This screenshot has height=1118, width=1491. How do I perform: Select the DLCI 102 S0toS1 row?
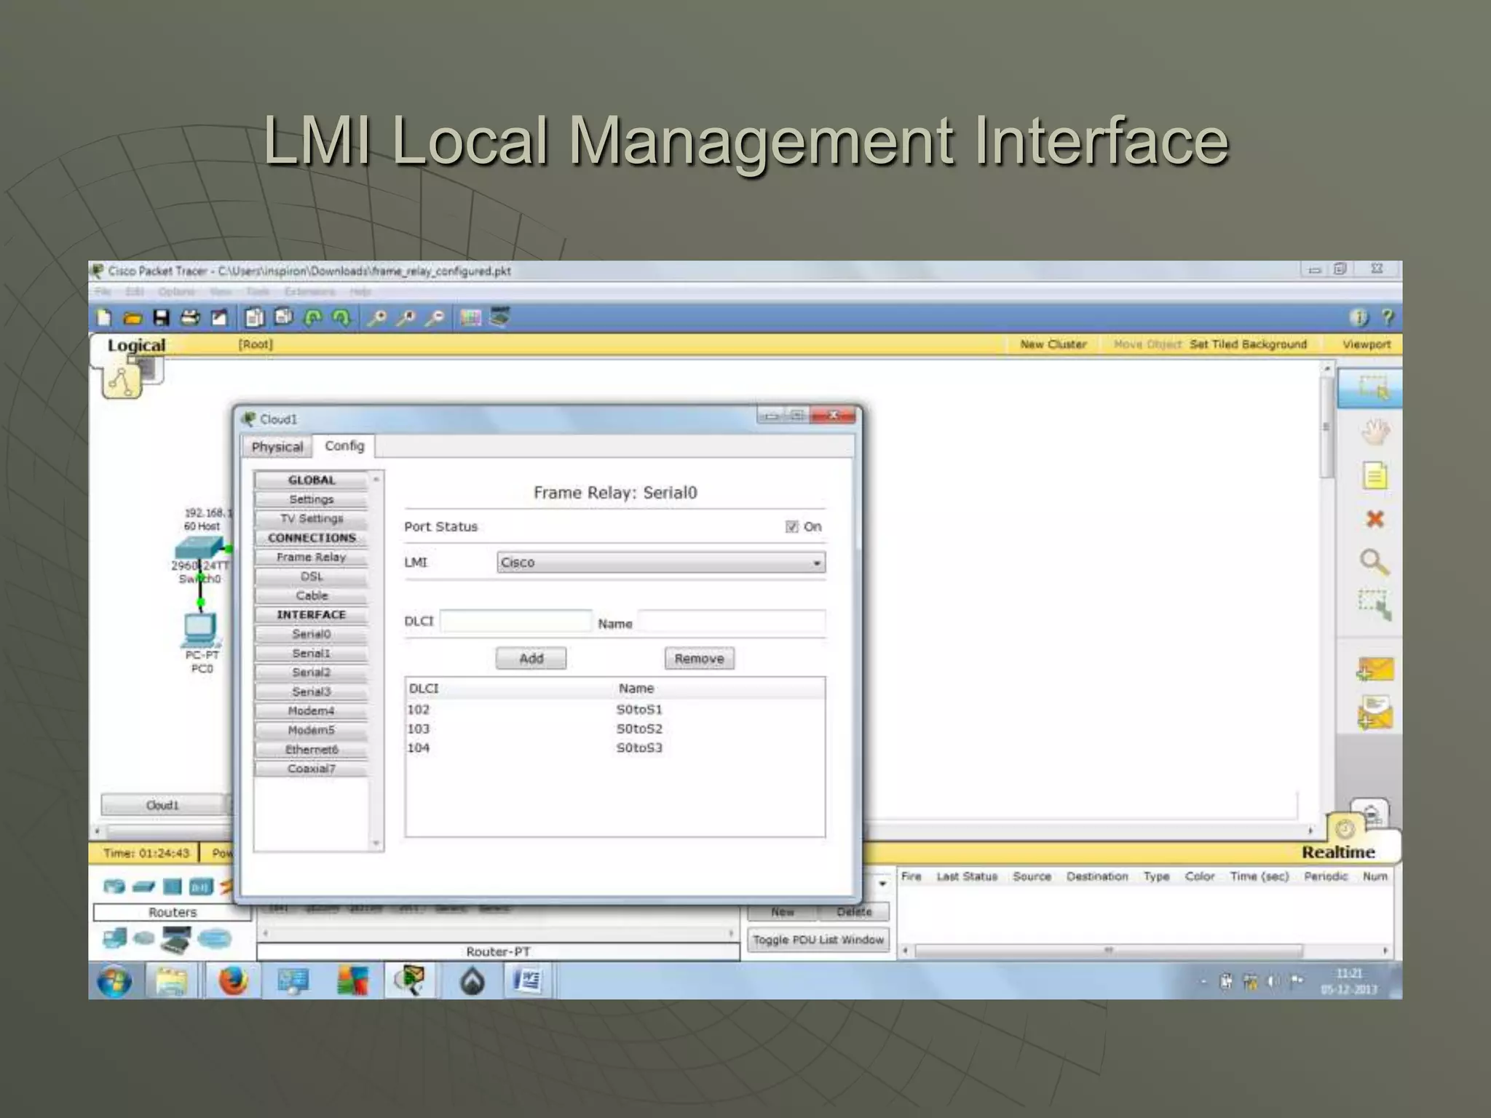[615, 709]
